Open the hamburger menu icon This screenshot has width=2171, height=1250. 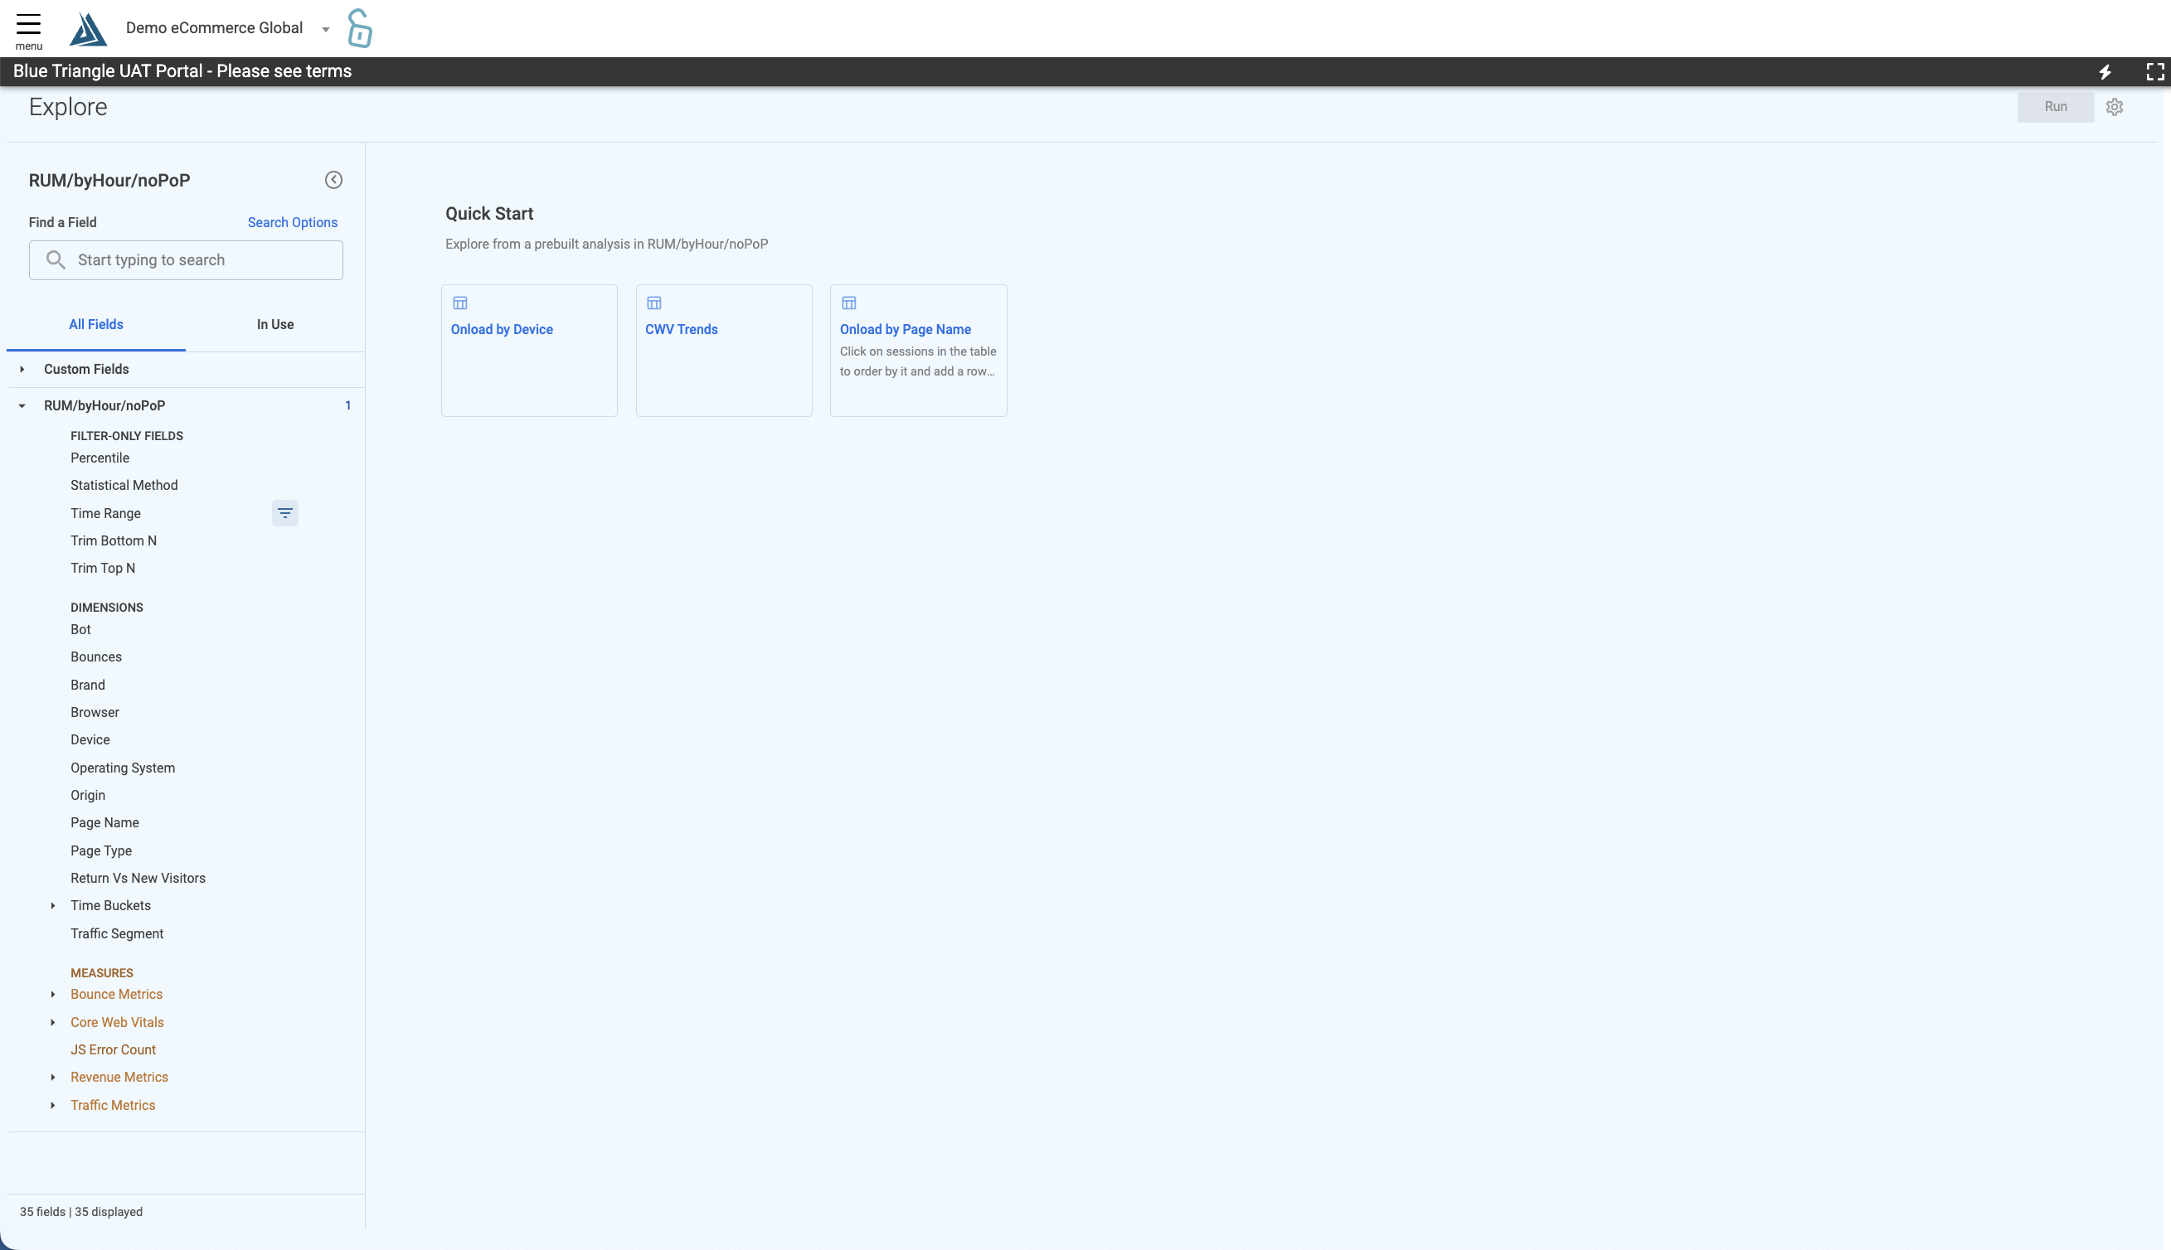[28, 24]
